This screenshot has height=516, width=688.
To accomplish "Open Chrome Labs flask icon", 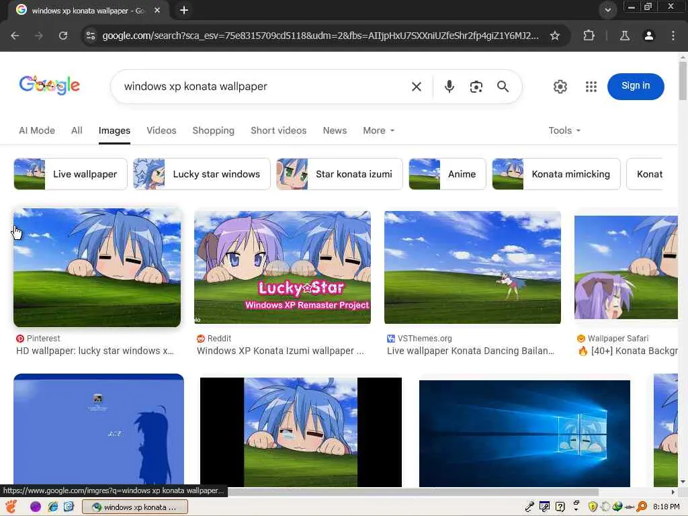I will coord(624,36).
